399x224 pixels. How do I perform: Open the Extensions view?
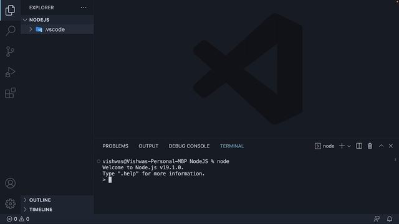[10, 93]
